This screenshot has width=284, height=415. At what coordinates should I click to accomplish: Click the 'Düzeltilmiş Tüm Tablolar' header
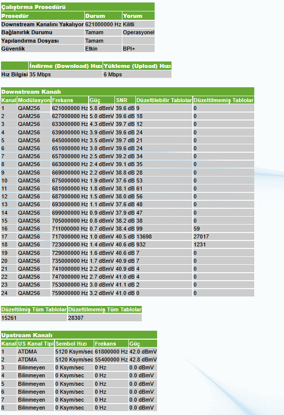click(x=34, y=309)
